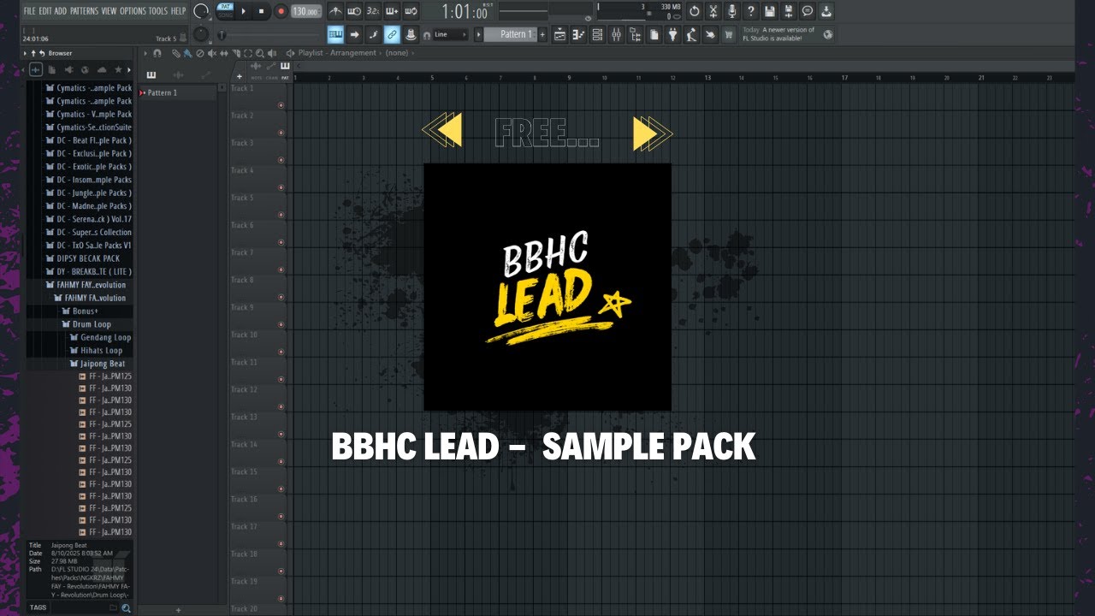Open the tempo tapper icon
Image resolution: width=1095 pixels, height=616 pixels.
tap(691, 34)
